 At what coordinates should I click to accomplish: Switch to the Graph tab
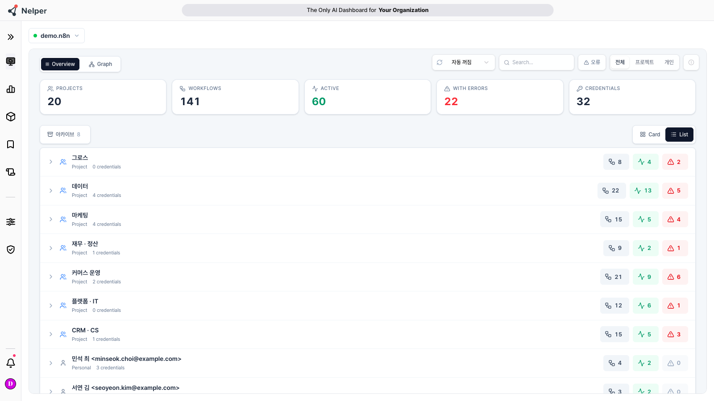point(100,64)
